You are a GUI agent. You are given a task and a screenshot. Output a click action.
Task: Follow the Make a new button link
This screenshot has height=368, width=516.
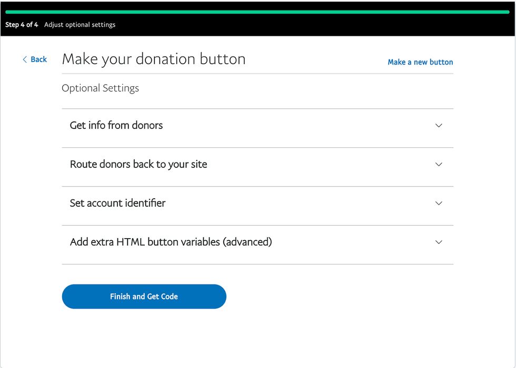coord(420,62)
